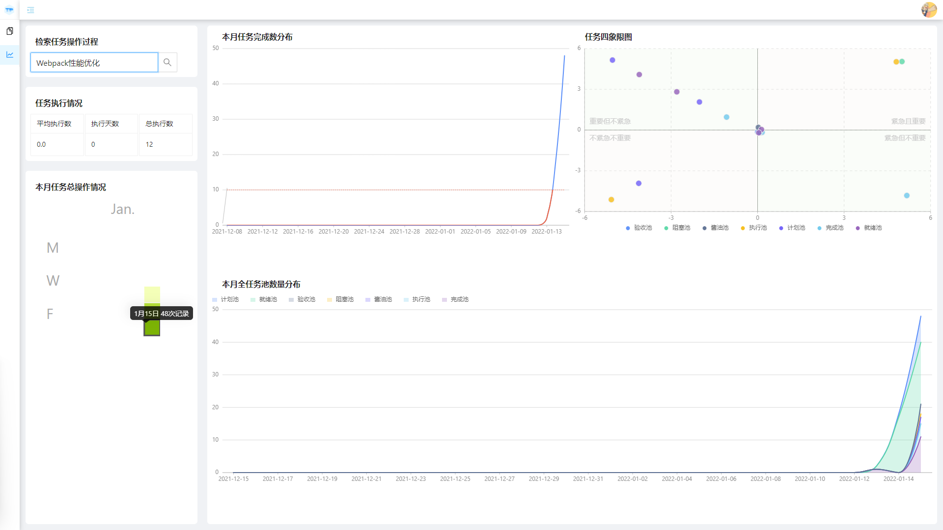
Task: Click the search magnifier button
Action: pyautogui.click(x=167, y=62)
